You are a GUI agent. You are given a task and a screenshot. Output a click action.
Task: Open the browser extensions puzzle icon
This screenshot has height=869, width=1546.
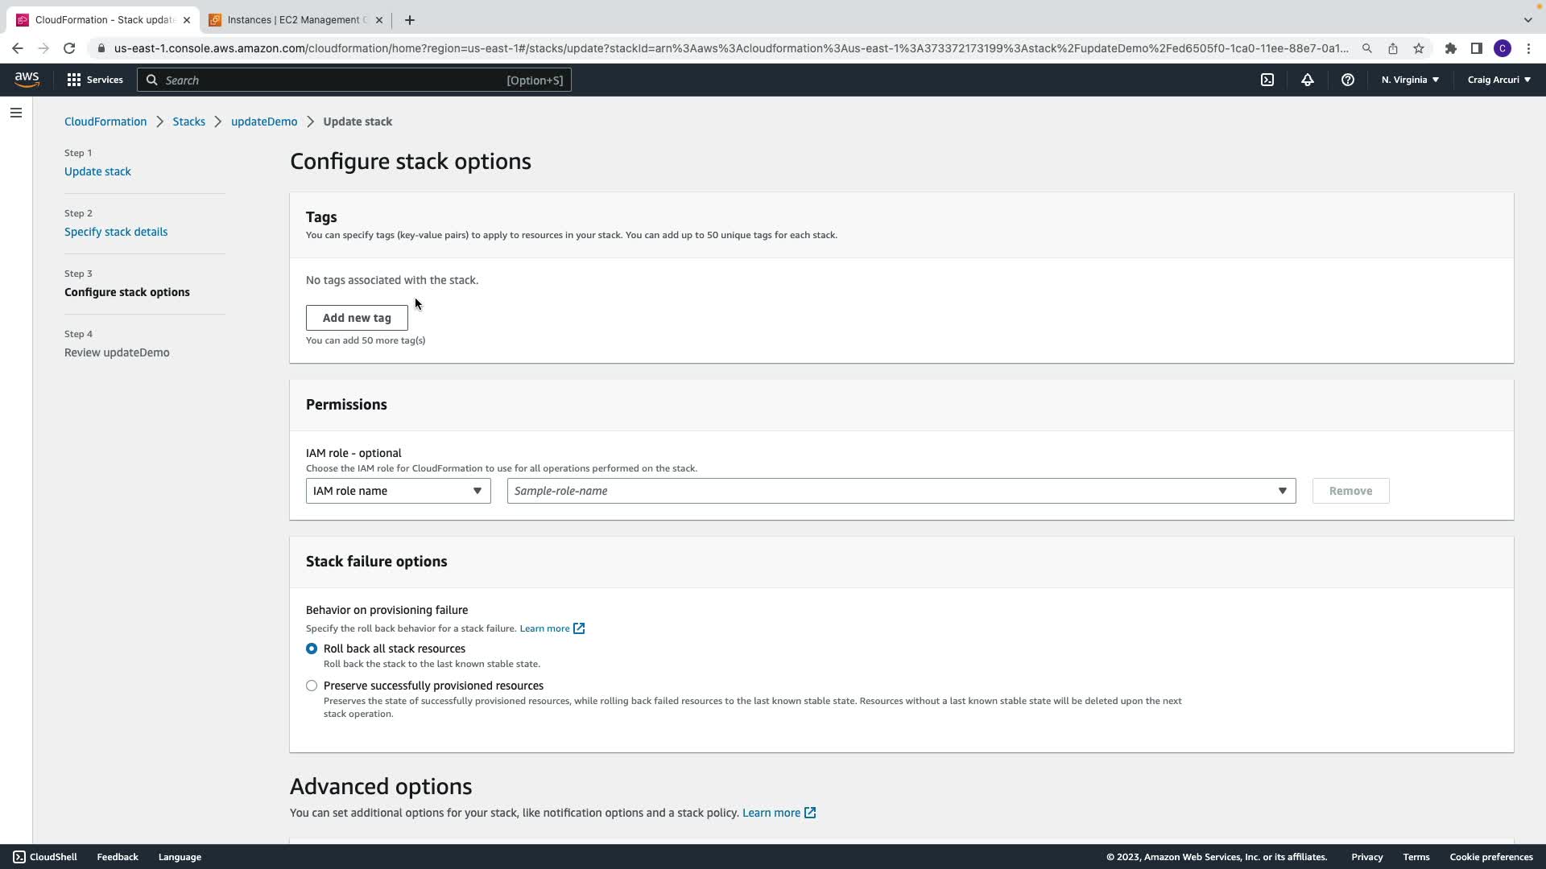click(1451, 48)
